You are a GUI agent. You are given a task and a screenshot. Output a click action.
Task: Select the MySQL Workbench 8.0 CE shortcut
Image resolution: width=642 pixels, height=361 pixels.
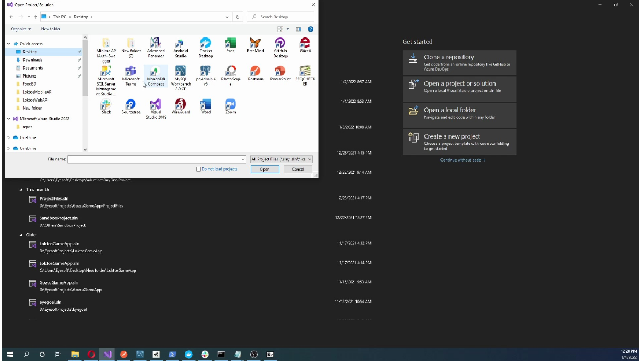tap(181, 78)
